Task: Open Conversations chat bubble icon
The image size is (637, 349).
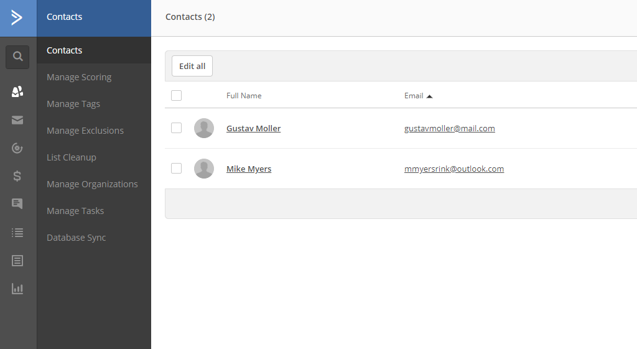Action: point(17,204)
